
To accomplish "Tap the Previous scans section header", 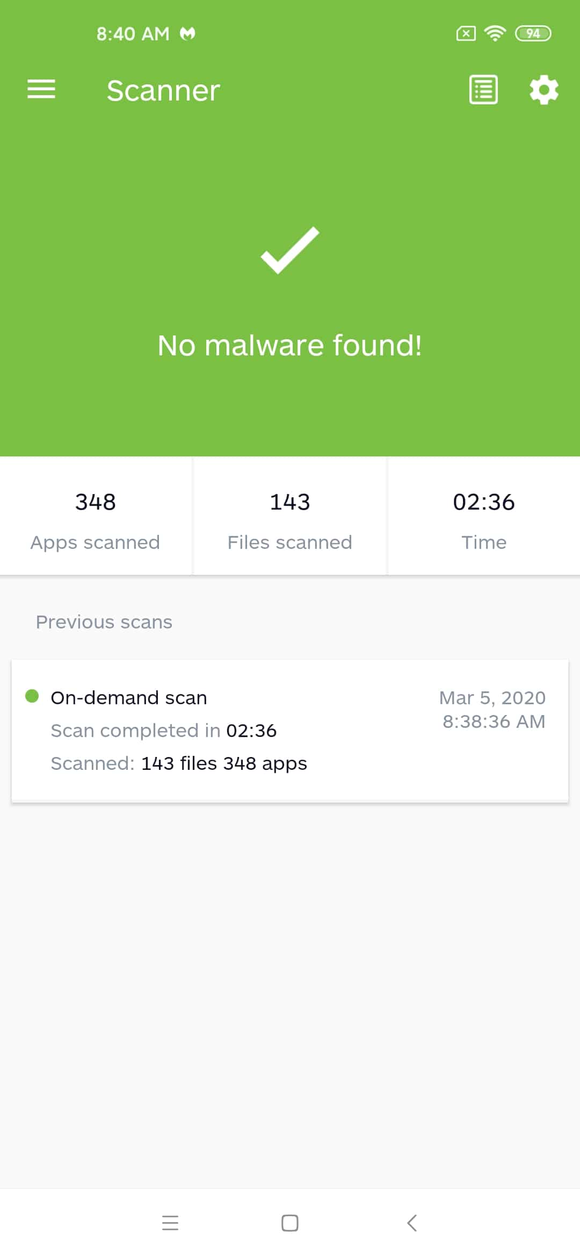I will 104,622.
